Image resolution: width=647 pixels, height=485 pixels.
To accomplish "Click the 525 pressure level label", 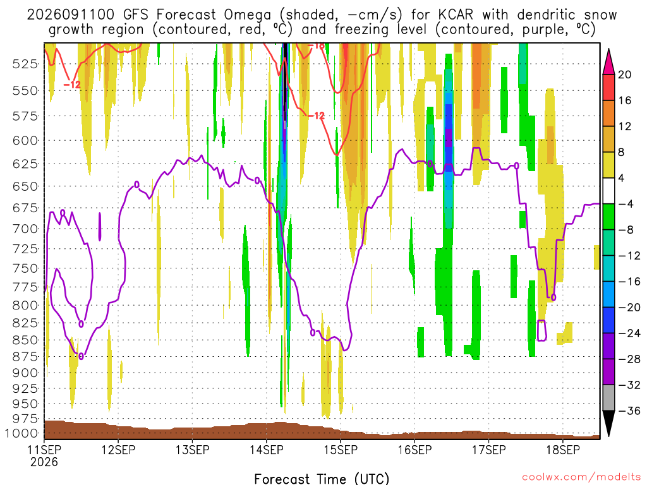I will click(x=25, y=64).
